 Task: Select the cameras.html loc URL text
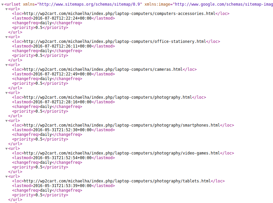(x=103, y=69)
